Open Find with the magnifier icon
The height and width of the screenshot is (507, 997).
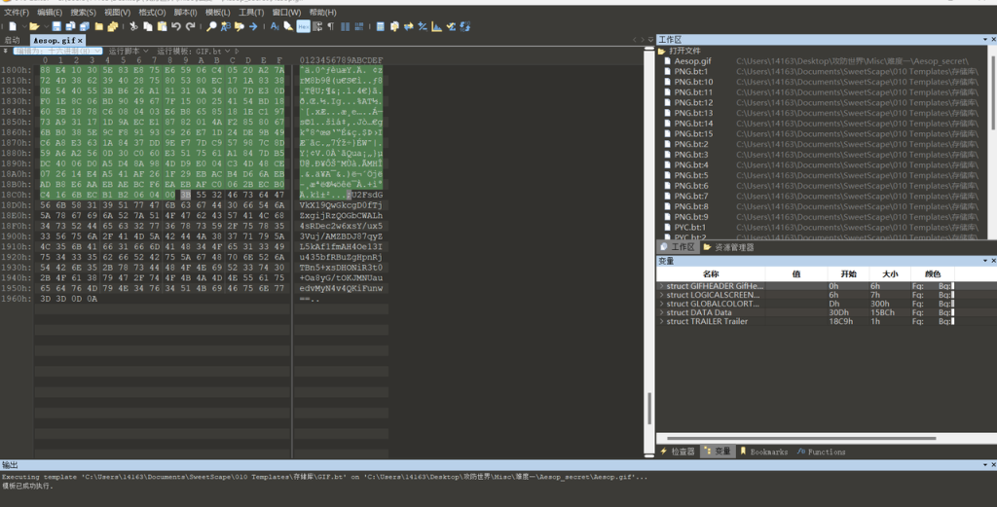click(x=211, y=26)
